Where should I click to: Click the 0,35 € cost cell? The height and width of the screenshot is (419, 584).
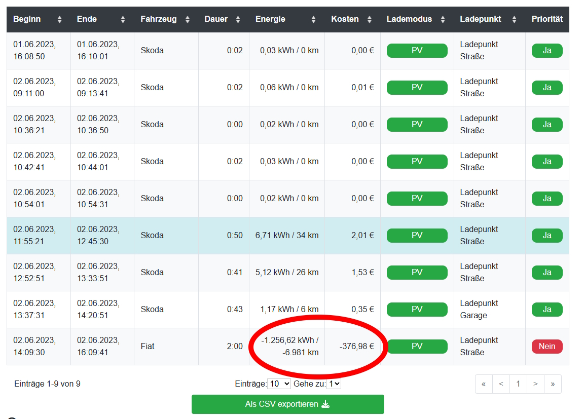(x=353, y=310)
